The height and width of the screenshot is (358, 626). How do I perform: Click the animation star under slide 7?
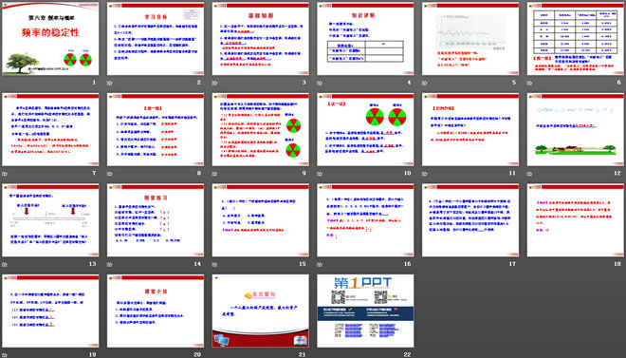[x=5, y=174]
